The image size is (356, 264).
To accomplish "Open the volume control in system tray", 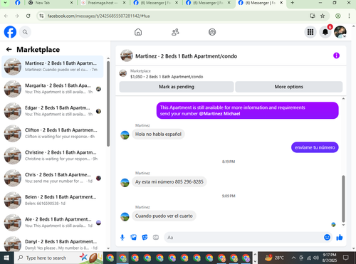I will tap(316, 258).
